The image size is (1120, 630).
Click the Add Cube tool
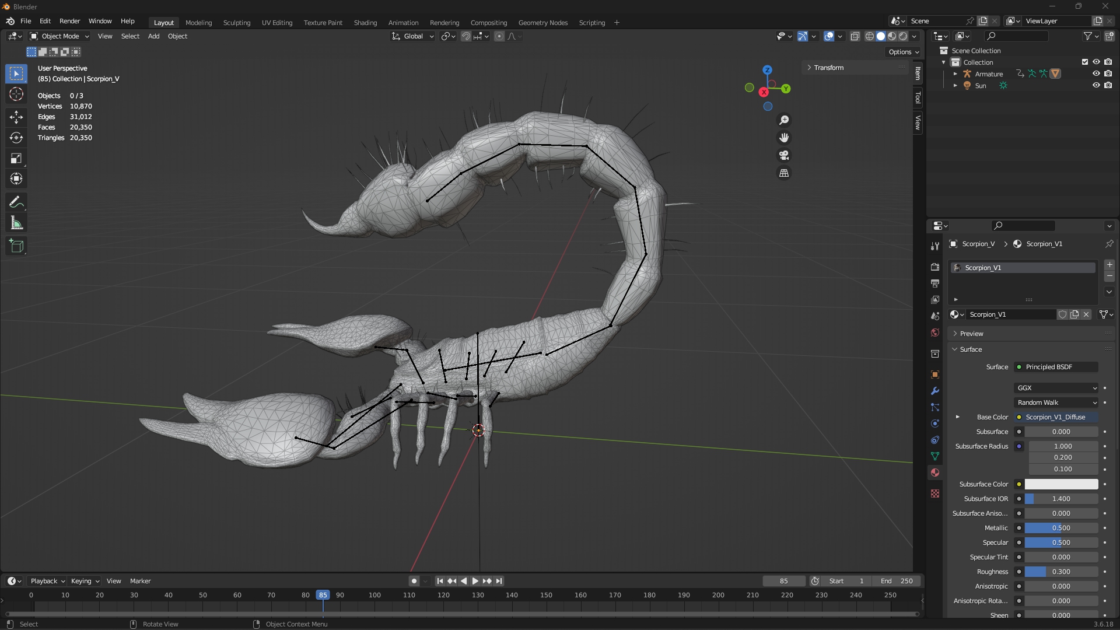tap(16, 246)
